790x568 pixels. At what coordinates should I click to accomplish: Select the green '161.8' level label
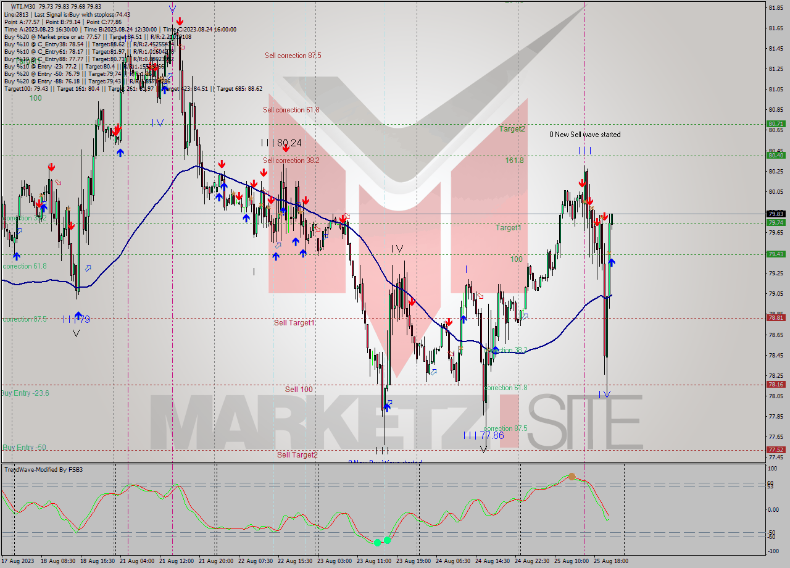(514, 161)
